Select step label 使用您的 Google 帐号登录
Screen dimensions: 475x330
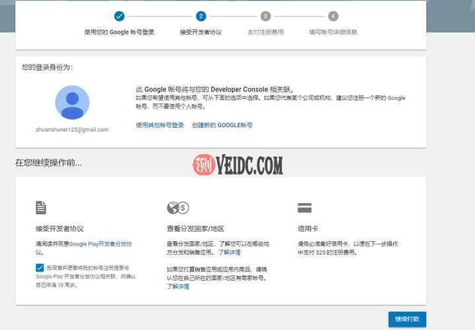pos(119,32)
